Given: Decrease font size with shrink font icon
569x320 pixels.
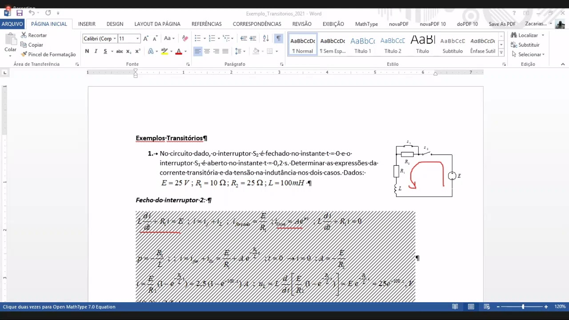Looking at the screenshot, I should pos(155,39).
